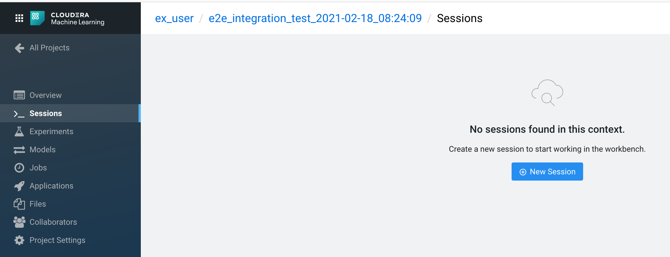
Task: Open the Collaborators people icon
Action: click(x=19, y=222)
